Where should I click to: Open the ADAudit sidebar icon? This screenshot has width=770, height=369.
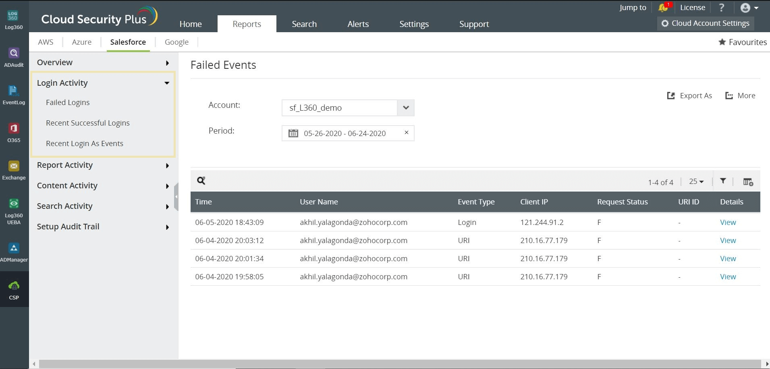[x=14, y=58]
